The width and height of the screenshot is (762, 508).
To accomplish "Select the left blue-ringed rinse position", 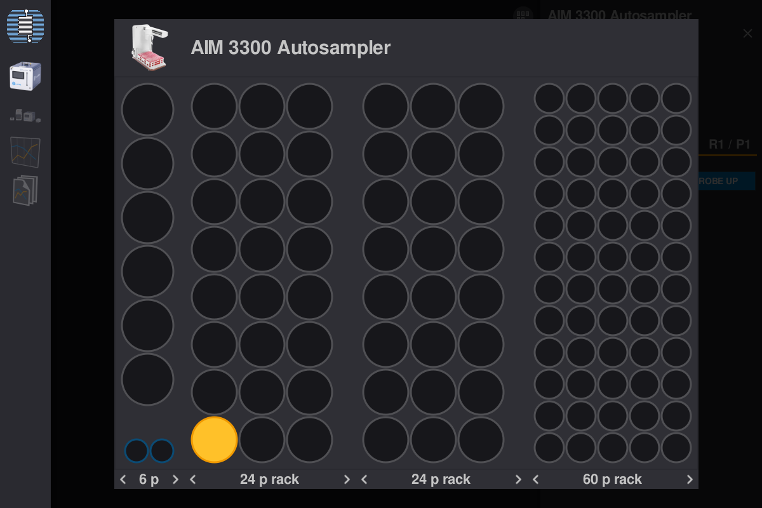I will coord(137,451).
